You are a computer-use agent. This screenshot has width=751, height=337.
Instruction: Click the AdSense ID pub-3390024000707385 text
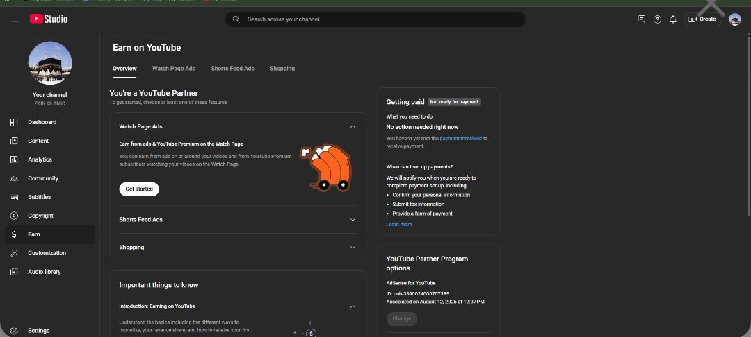(418, 294)
